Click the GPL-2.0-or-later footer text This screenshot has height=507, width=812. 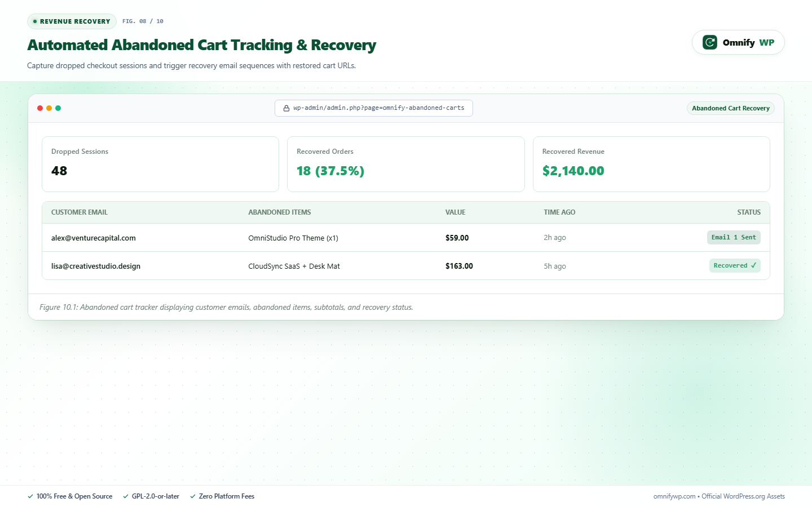point(156,496)
